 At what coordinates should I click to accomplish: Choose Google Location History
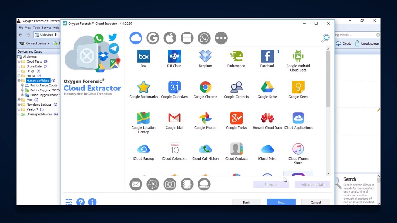pyautogui.click(x=143, y=118)
